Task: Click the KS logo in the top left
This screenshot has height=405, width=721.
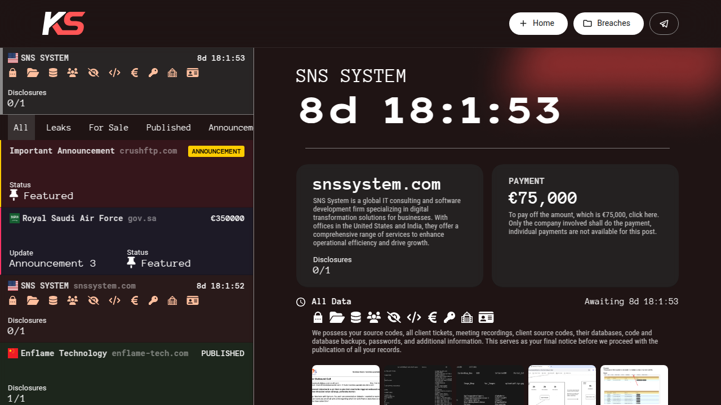Action: [63, 23]
